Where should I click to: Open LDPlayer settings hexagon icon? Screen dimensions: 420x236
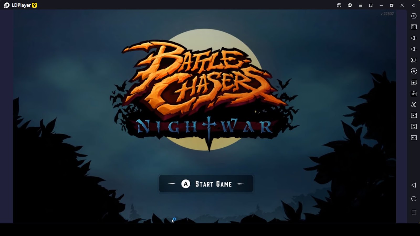click(x=414, y=16)
